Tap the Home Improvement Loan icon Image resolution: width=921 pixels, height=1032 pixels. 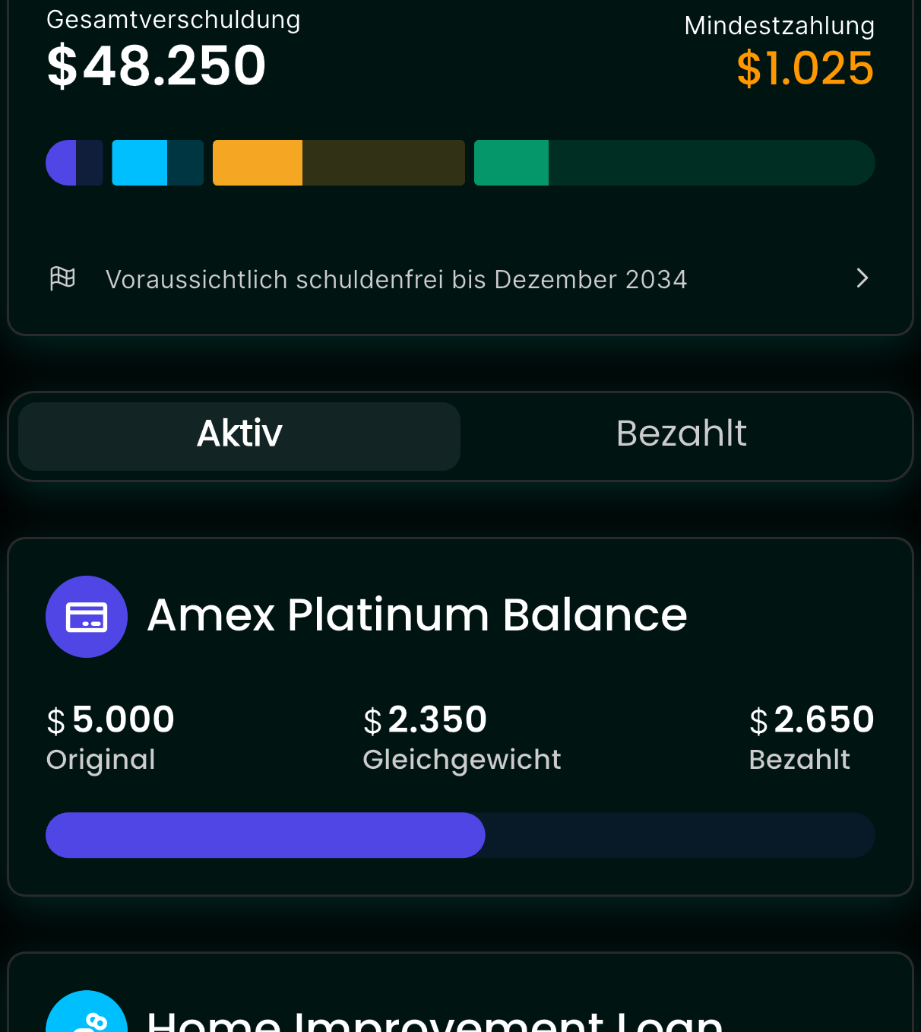87,1011
